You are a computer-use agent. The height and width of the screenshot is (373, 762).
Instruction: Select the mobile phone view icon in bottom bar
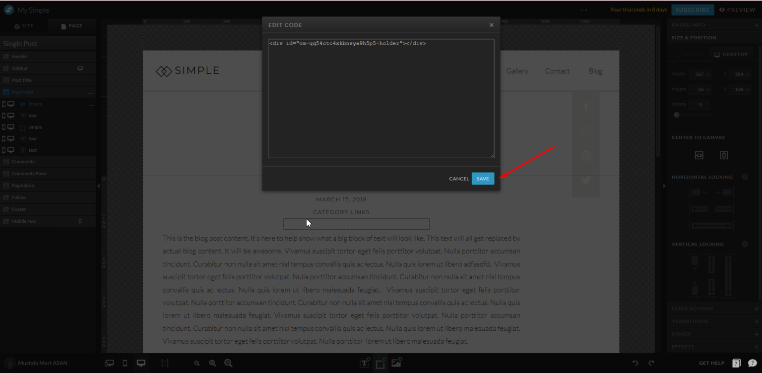125,363
